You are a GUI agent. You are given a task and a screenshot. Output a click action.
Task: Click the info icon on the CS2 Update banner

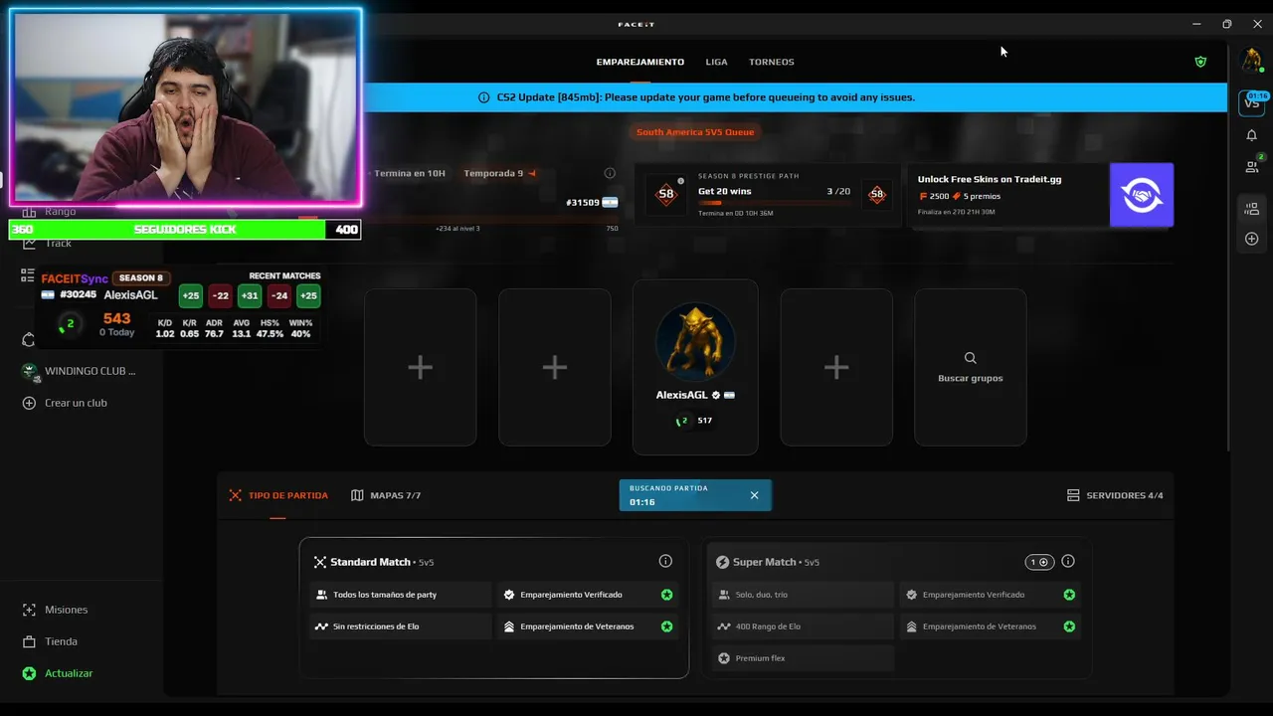(484, 97)
